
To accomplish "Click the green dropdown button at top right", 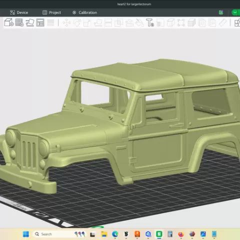I will 235,12.
